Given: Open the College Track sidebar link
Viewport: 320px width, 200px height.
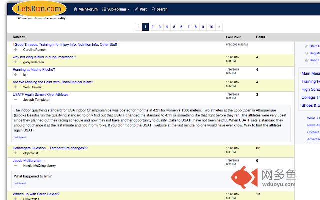Looking at the screenshot, I should [x=311, y=97].
